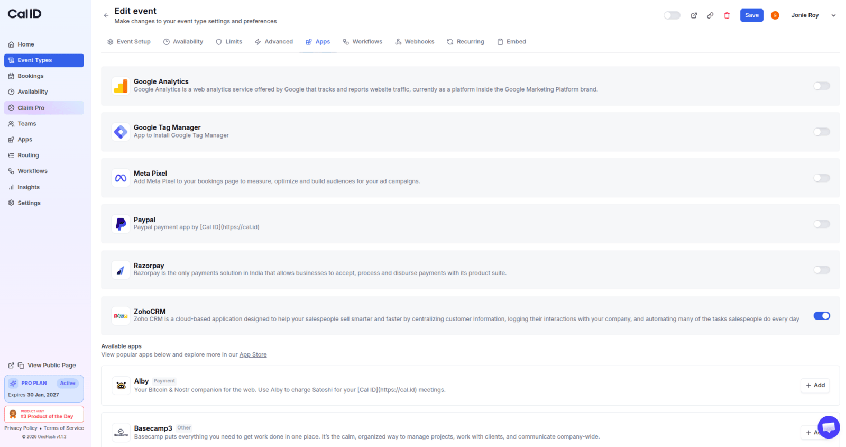Go back using the arrow beside Edit event
846x447 pixels.
106,15
